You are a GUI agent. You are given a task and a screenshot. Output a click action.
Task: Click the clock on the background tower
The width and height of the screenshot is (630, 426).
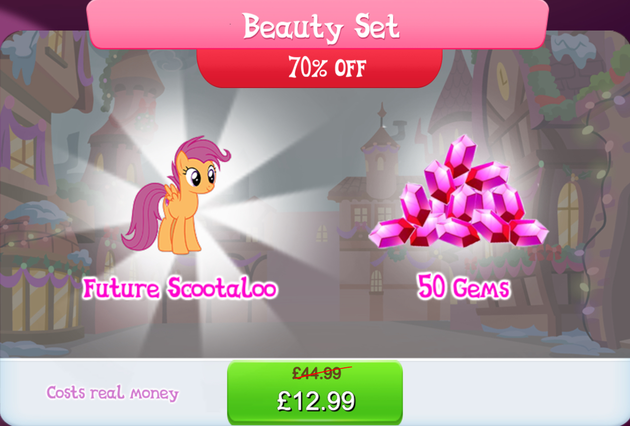[x=503, y=81]
